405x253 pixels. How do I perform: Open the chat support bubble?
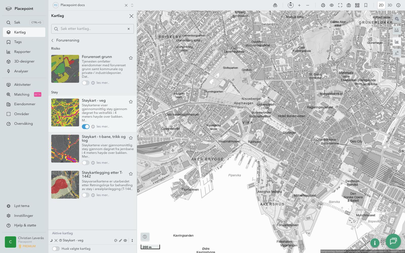pyautogui.click(x=393, y=241)
